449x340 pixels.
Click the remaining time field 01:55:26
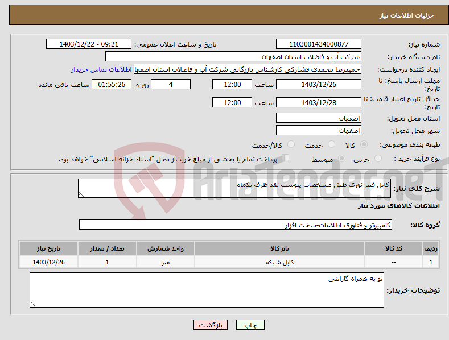tap(112, 84)
